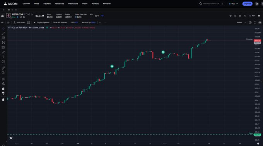Click the red Shoulder price label
This screenshot has height=146, width=263.
click(x=257, y=41)
